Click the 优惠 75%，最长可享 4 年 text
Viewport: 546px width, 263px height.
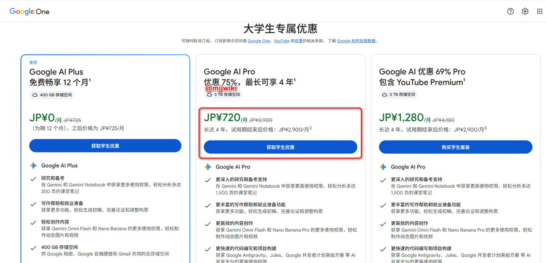pyautogui.click(x=250, y=83)
